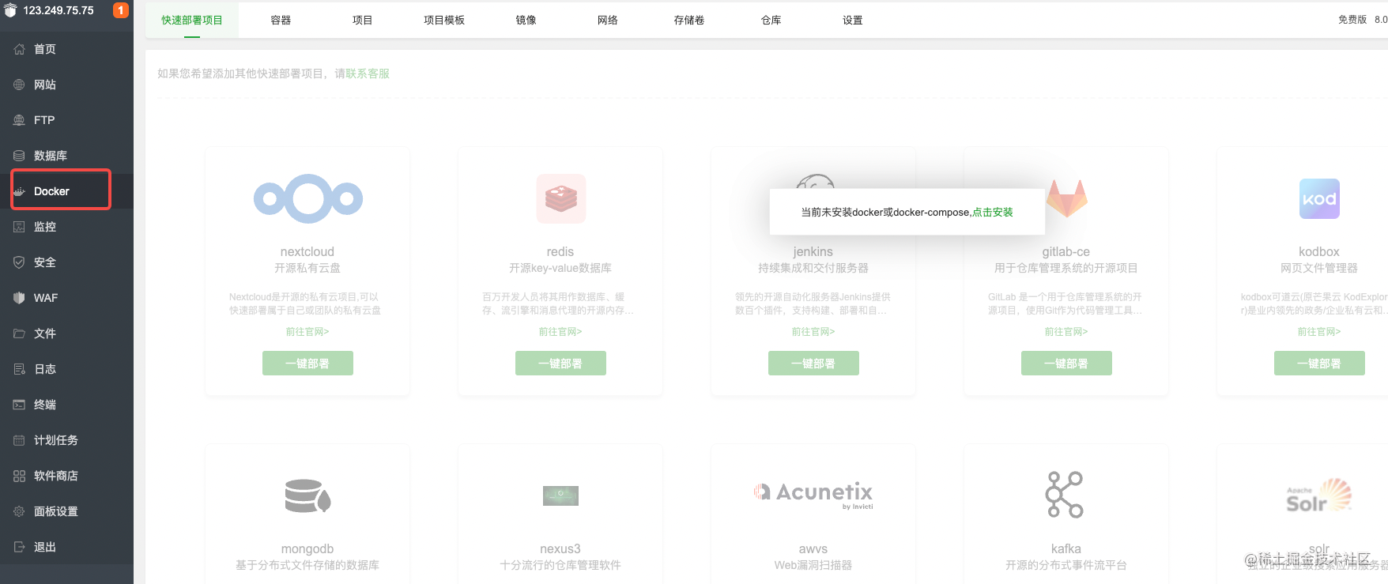Click the Docker whale icon
The width and height of the screenshot is (1388, 584).
(x=19, y=191)
